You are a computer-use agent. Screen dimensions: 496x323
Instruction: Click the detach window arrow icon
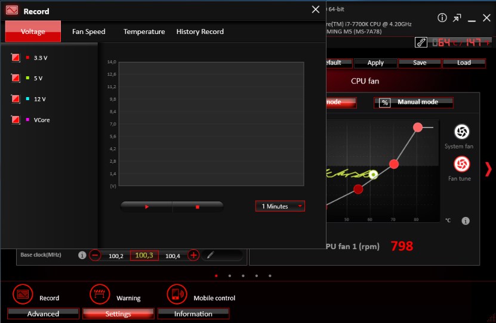coord(457,18)
